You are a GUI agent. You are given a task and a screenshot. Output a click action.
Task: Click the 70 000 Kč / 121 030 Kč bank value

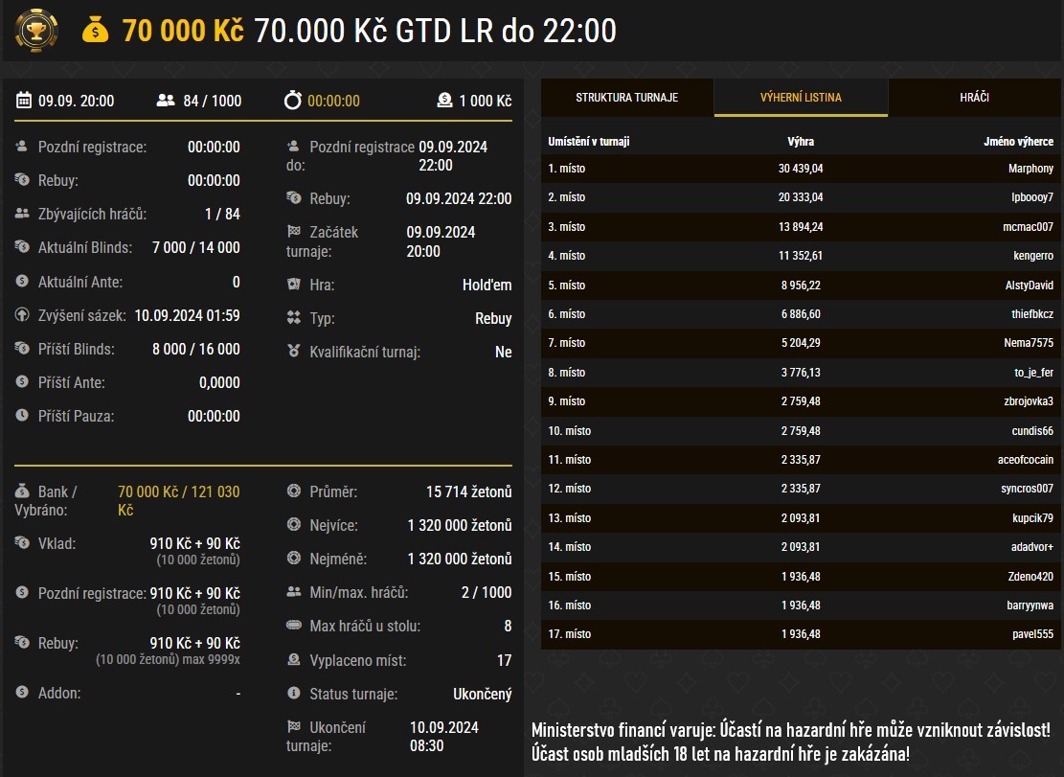coord(178,500)
